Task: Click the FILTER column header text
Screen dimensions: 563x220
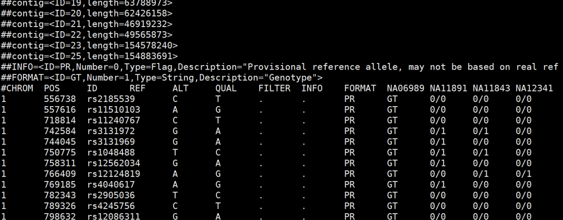Action: 274,88
